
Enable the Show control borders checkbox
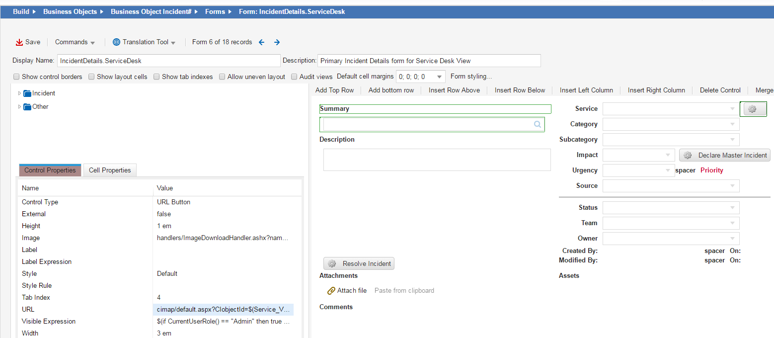[16, 77]
